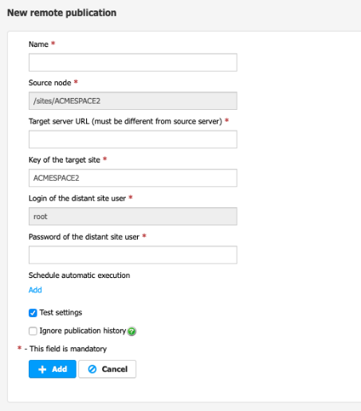Screen dimensions: 361x411
Task: Click the cancel circle icon on the Cancel button
Action: 92,369
